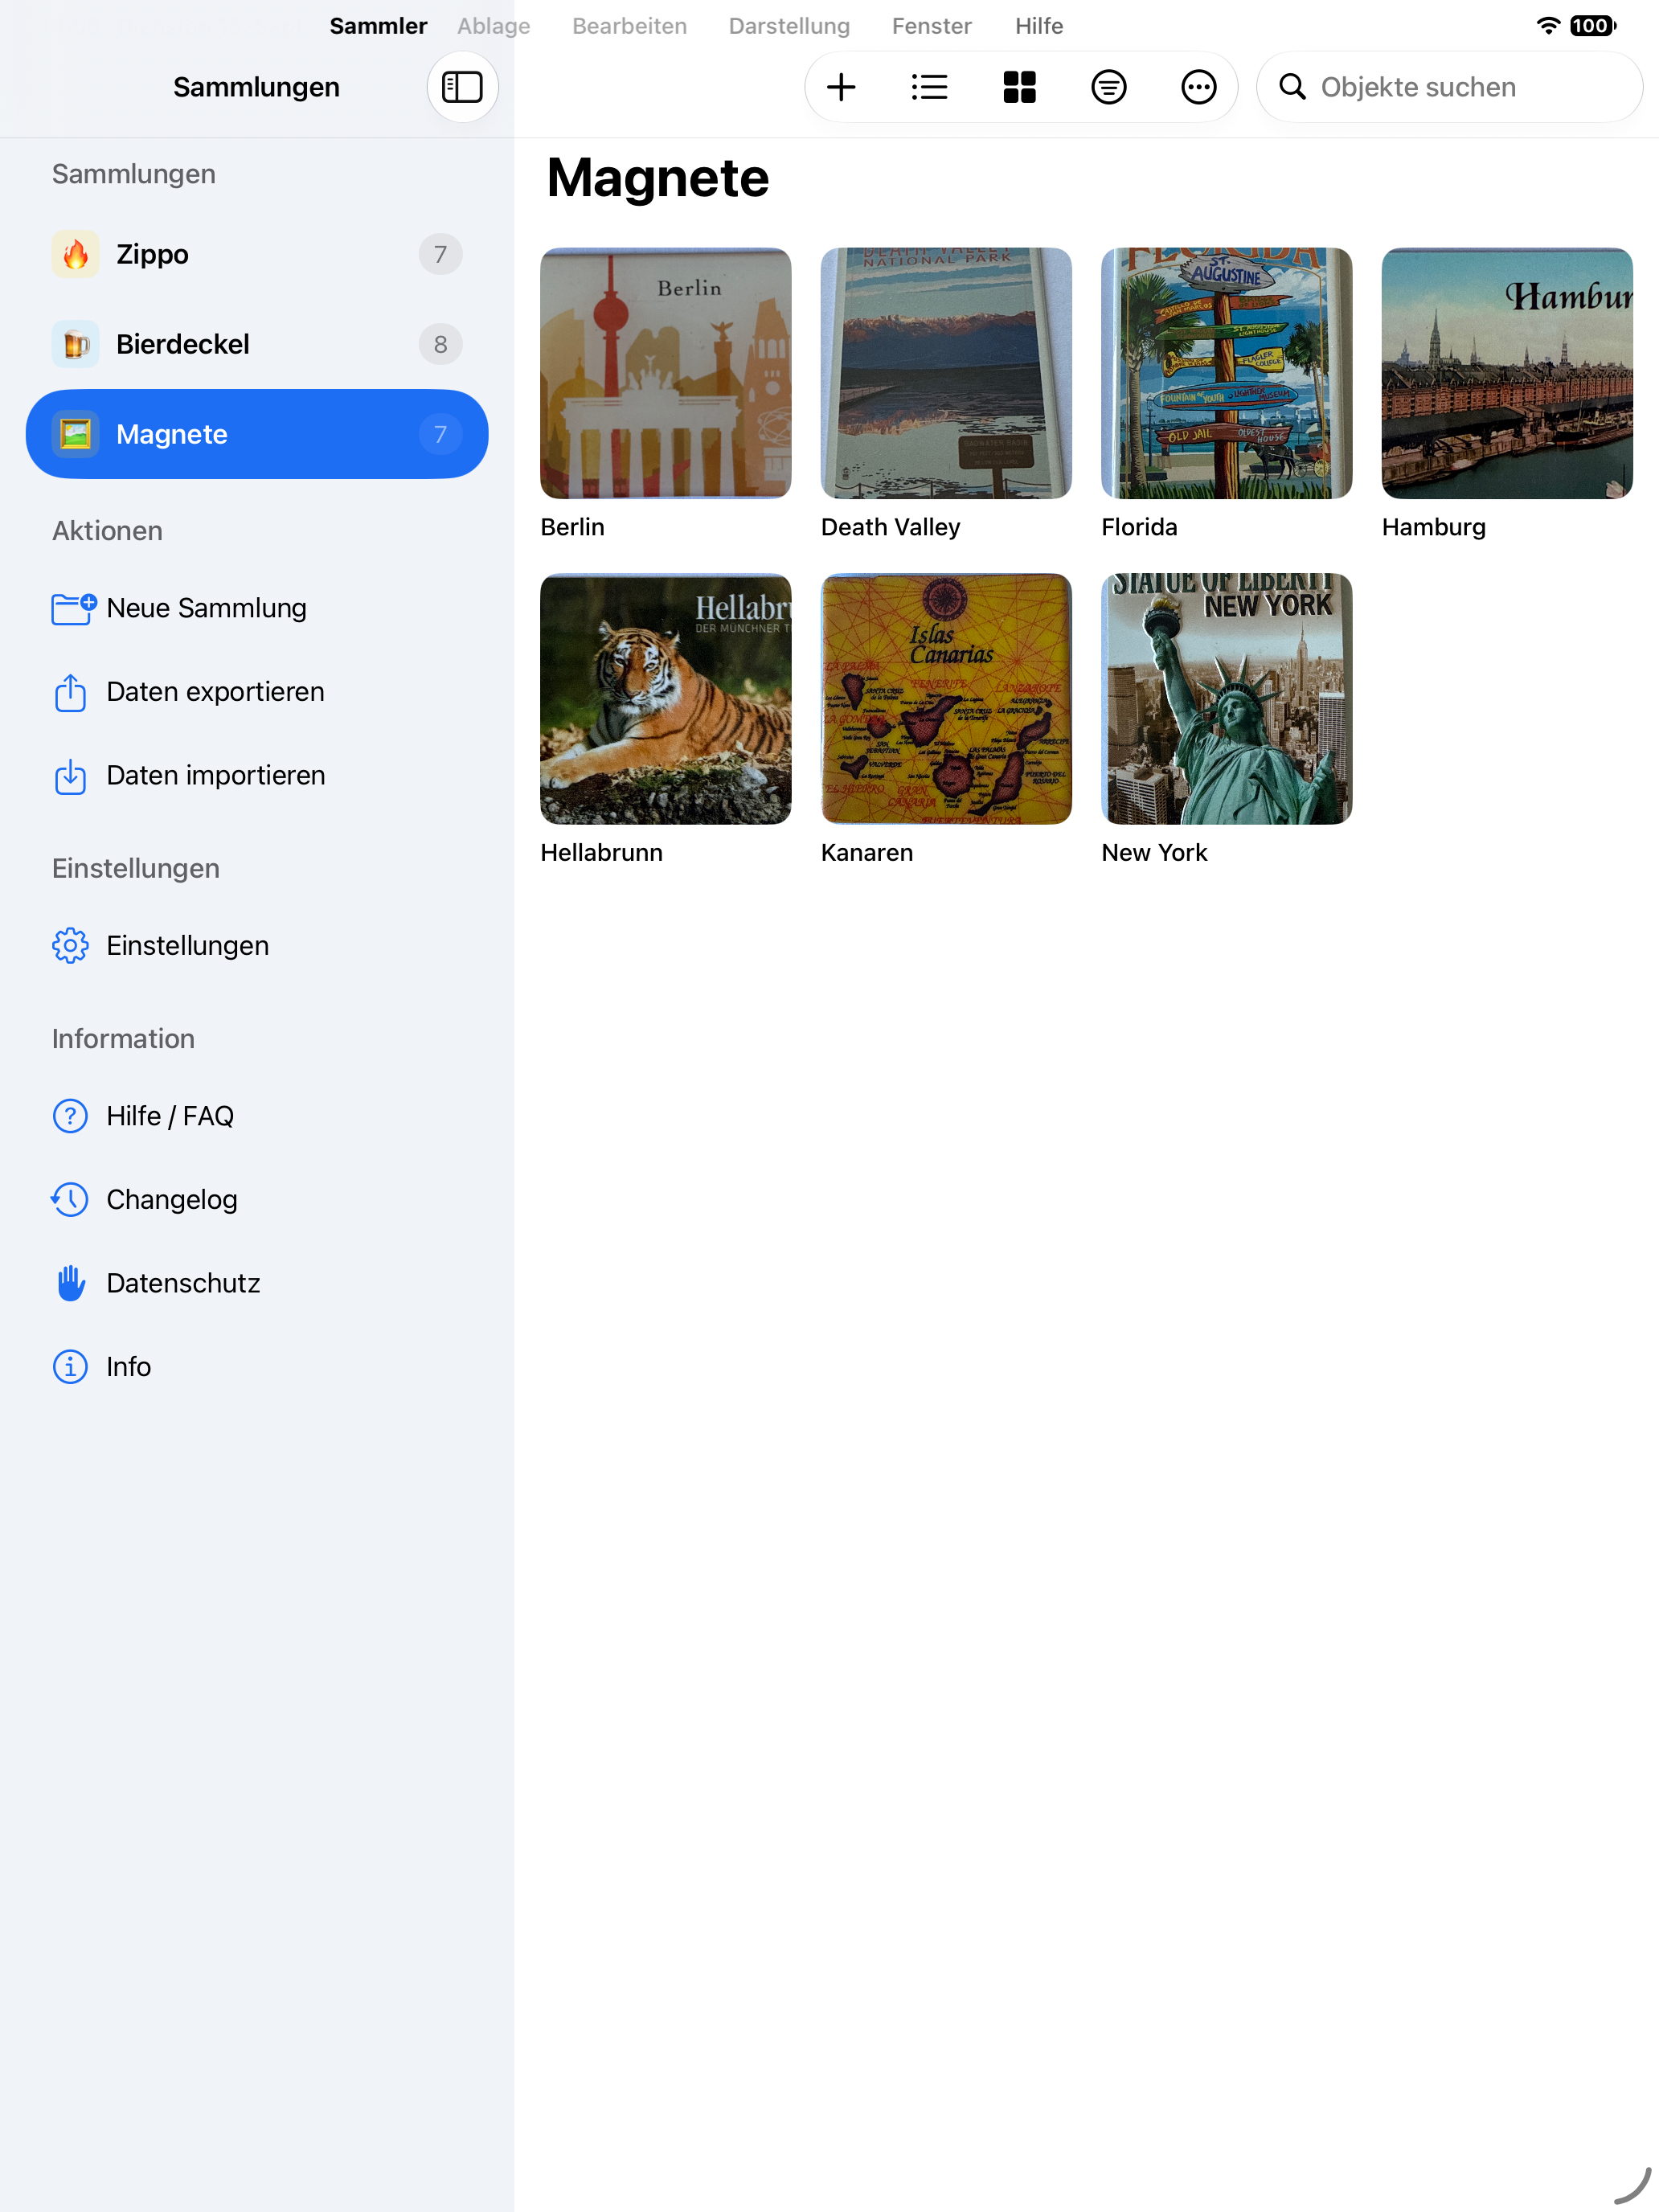Open the Death Valley magnet thumbnail

[x=946, y=373]
